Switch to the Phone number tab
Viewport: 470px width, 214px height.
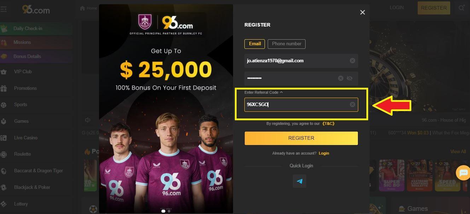pyautogui.click(x=286, y=44)
